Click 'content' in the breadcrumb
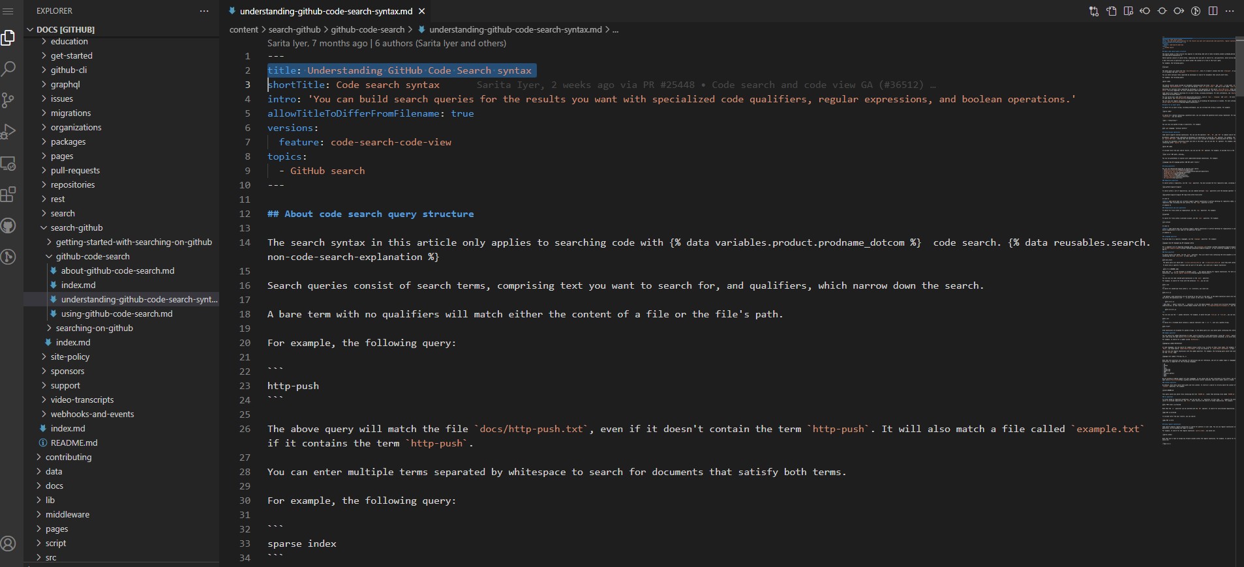This screenshot has width=1244, height=567. pyautogui.click(x=244, y=29)
